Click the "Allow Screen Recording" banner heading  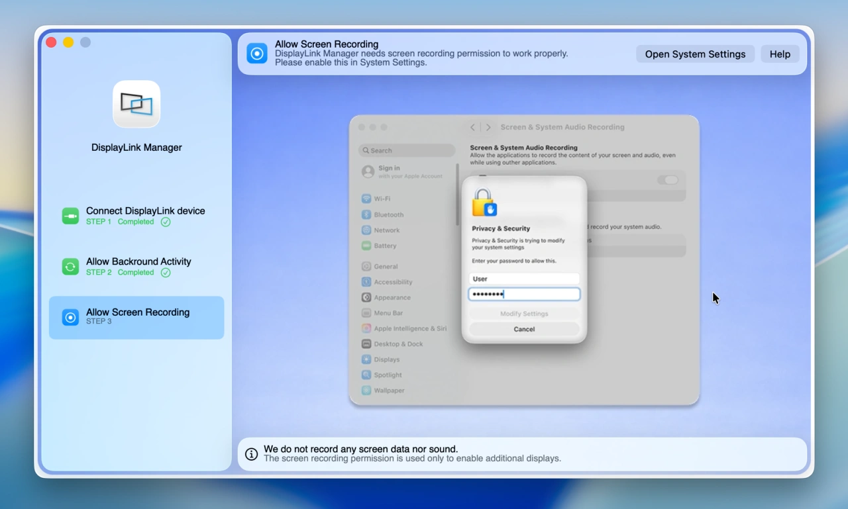tap(327, 44)
